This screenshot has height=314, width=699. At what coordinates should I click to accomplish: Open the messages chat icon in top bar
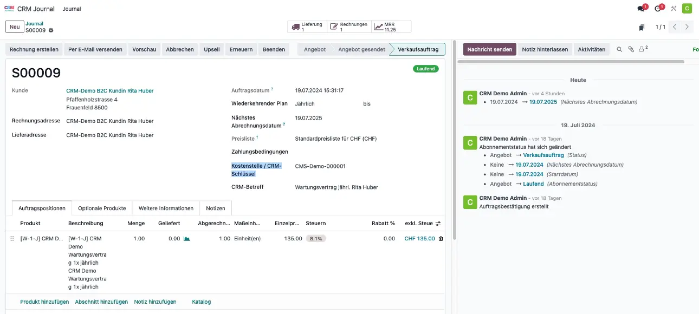click(642, 9)
